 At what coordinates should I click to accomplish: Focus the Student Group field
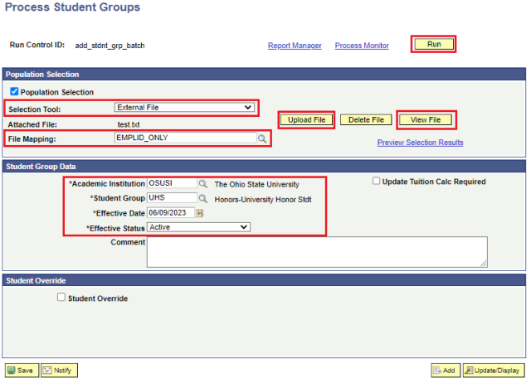(172, 197)
